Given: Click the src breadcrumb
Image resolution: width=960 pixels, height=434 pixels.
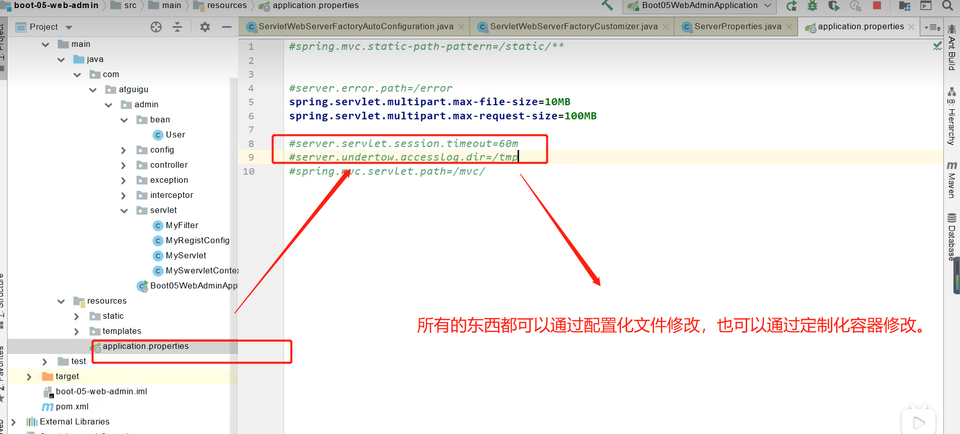Looking at the screenshot, I should pos(124,6).
